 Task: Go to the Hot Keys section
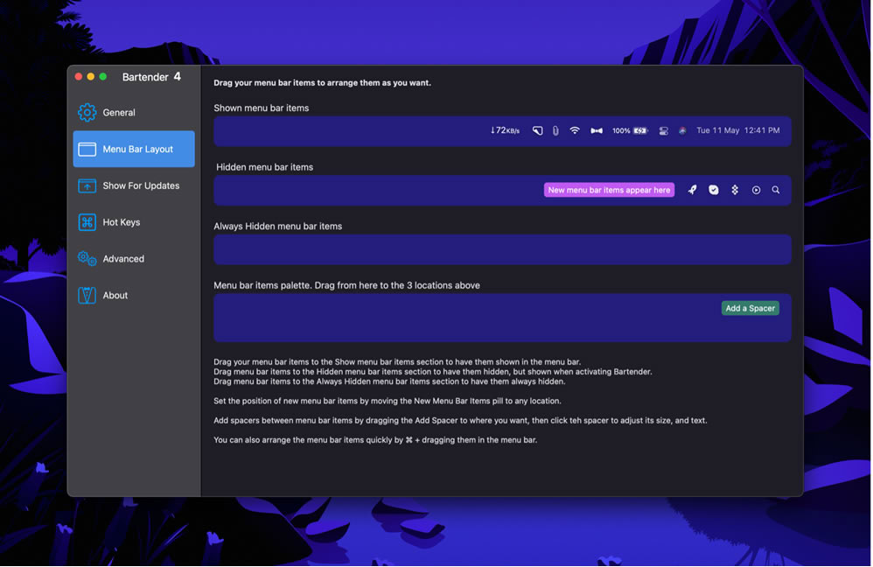tap(134, 222)
